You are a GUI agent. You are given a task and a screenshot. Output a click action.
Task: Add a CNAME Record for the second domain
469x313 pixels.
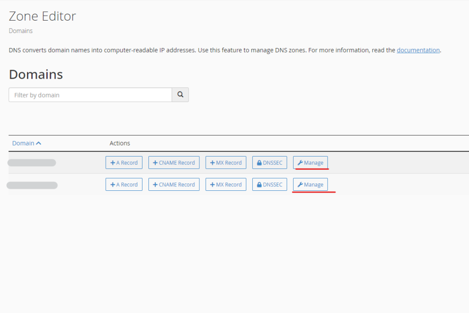tap(174, 184)
